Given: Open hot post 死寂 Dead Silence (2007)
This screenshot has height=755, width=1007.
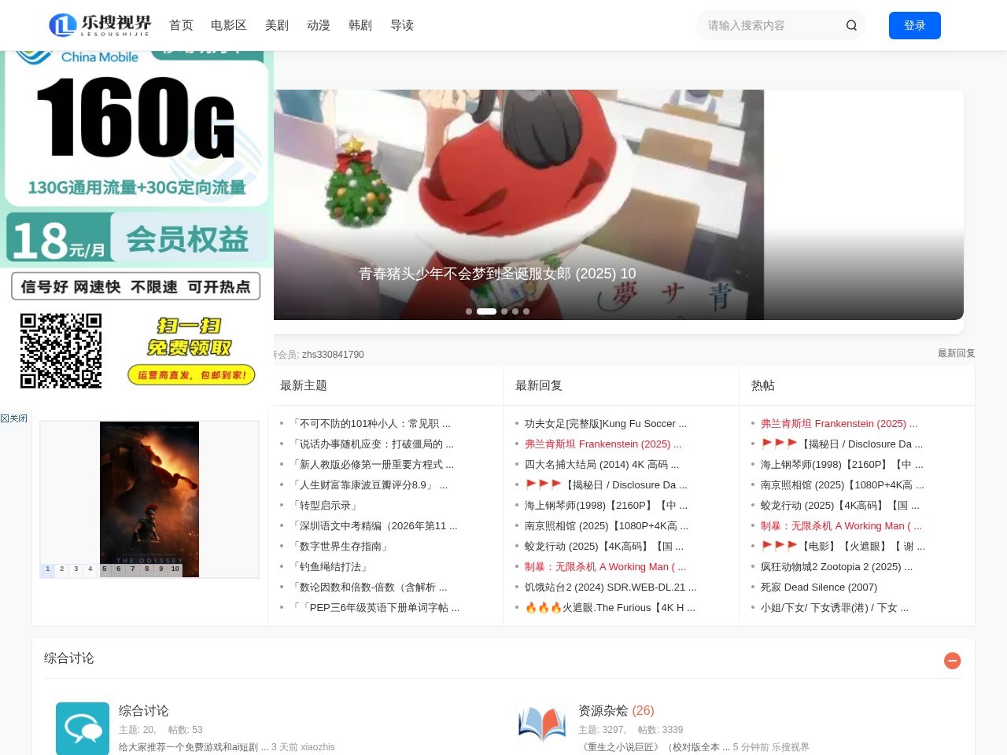Looking at the screenshot, I should point(819,587).
